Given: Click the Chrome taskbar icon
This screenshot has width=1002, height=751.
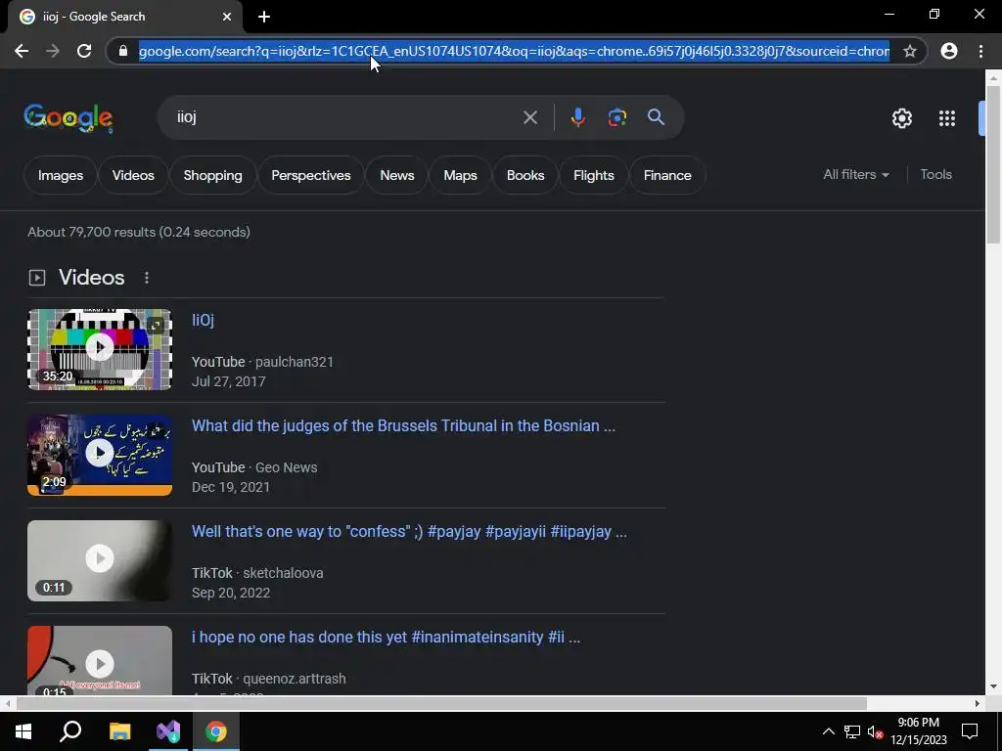Looking at the screenshot, I should 216,731.
